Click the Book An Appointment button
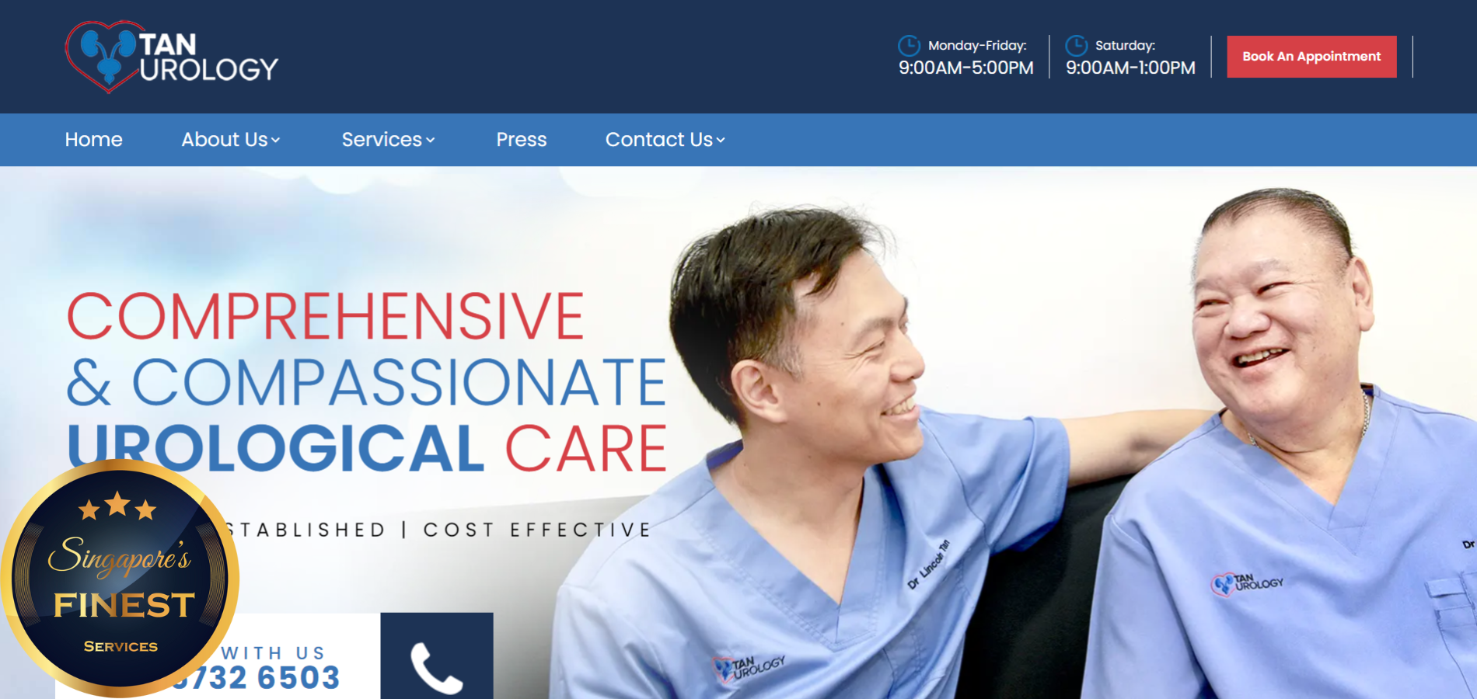Viewport: 1477px width, 699px height. tap(1311, 57)
